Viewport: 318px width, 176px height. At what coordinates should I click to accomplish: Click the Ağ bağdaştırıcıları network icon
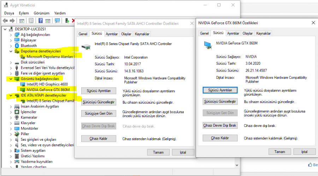(17, 35)
